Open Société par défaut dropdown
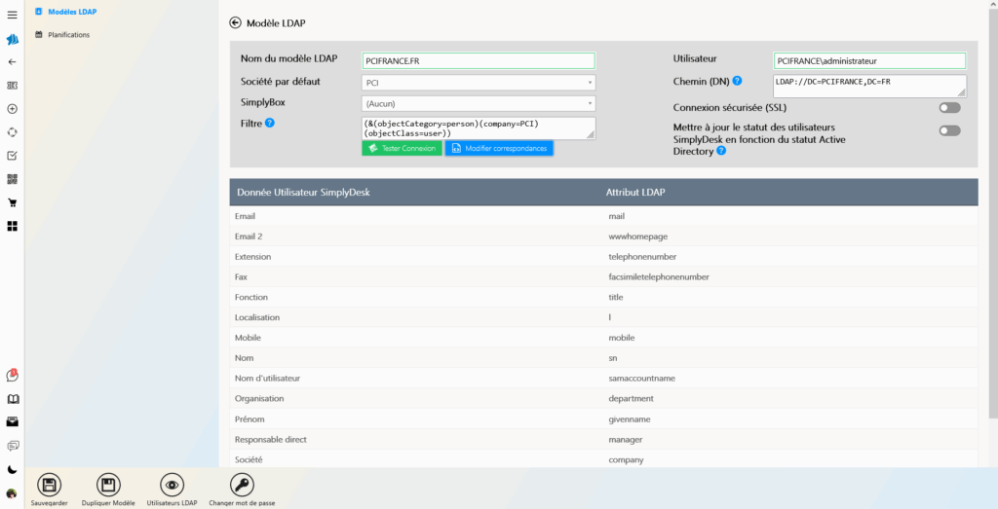This screenshot has height=509, width=998. click(479, 83)
